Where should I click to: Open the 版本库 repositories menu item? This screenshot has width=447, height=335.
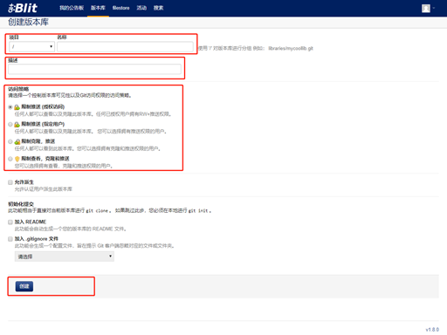click(98, 8)
